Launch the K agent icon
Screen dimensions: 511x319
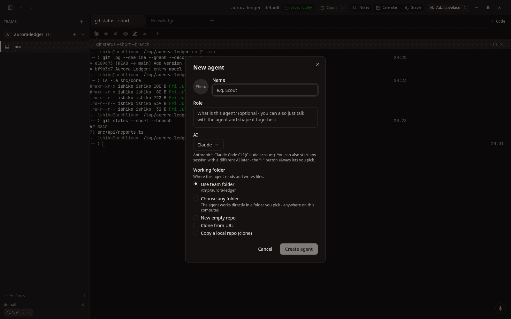click(x=116, y=34)
